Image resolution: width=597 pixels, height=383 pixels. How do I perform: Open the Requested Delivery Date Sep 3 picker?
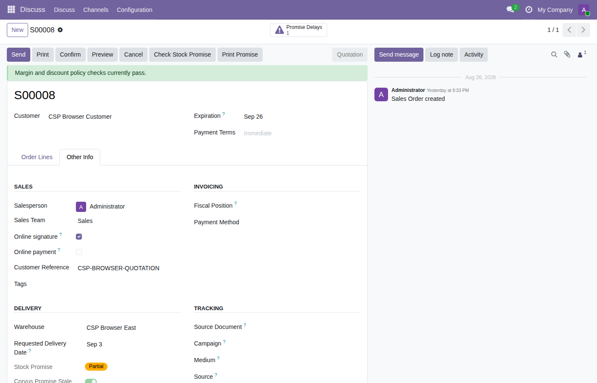tap(133, 344)
